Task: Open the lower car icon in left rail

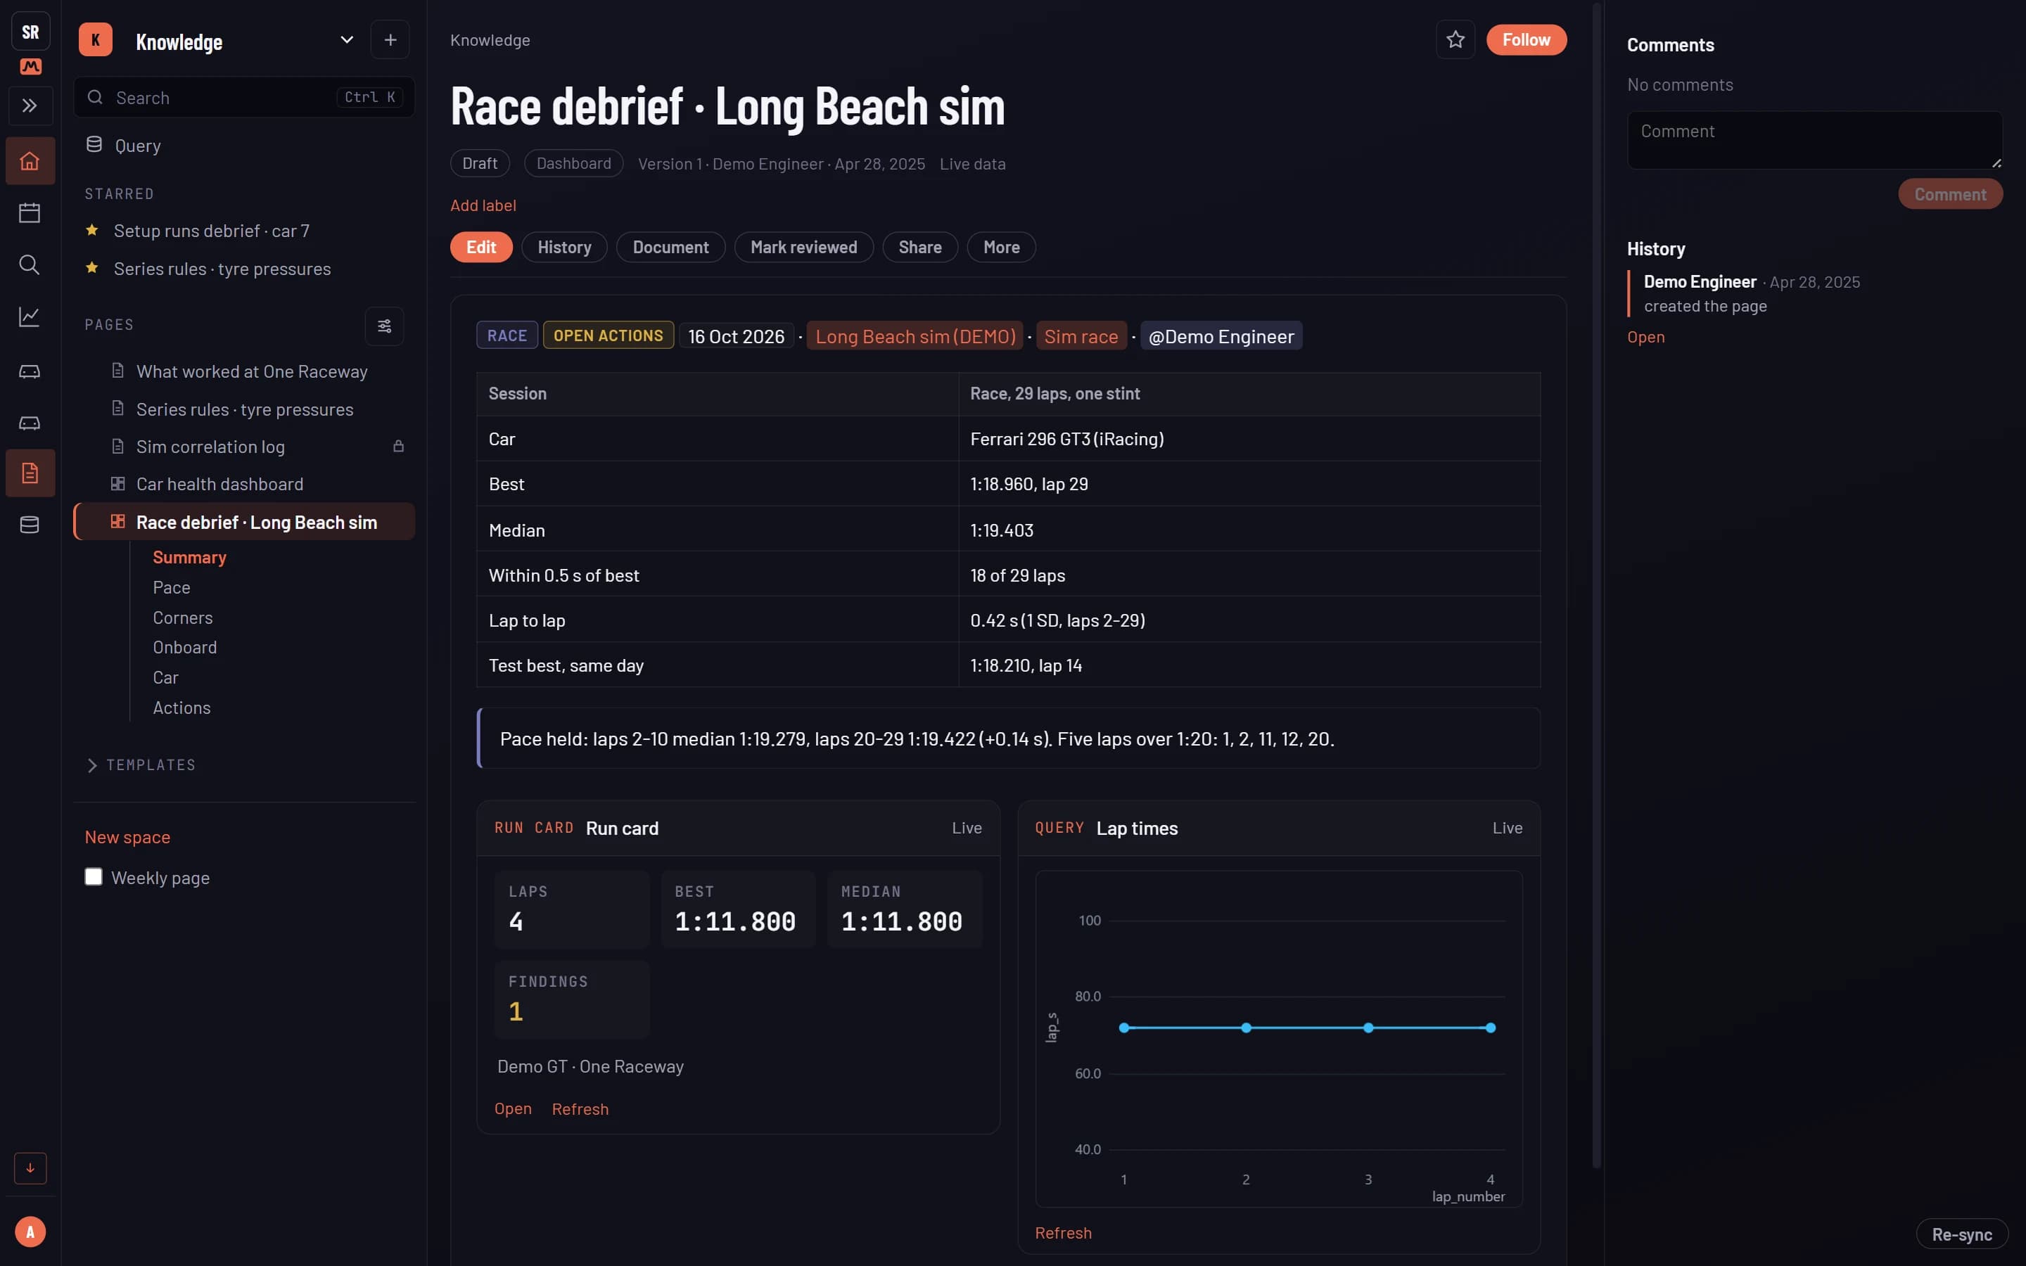Action: tap(30, 422)
